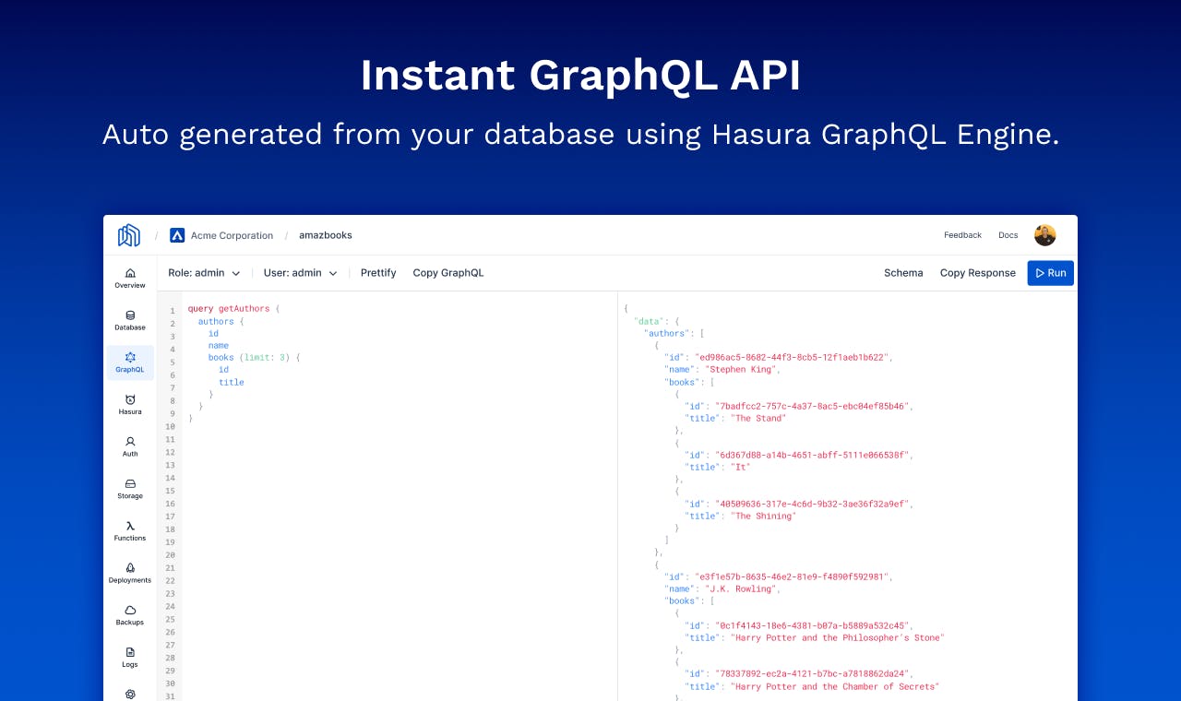Screen dimensions: 1181x701
Task: Click the id value of "The Shining"
Action: (x=813, y=504)
